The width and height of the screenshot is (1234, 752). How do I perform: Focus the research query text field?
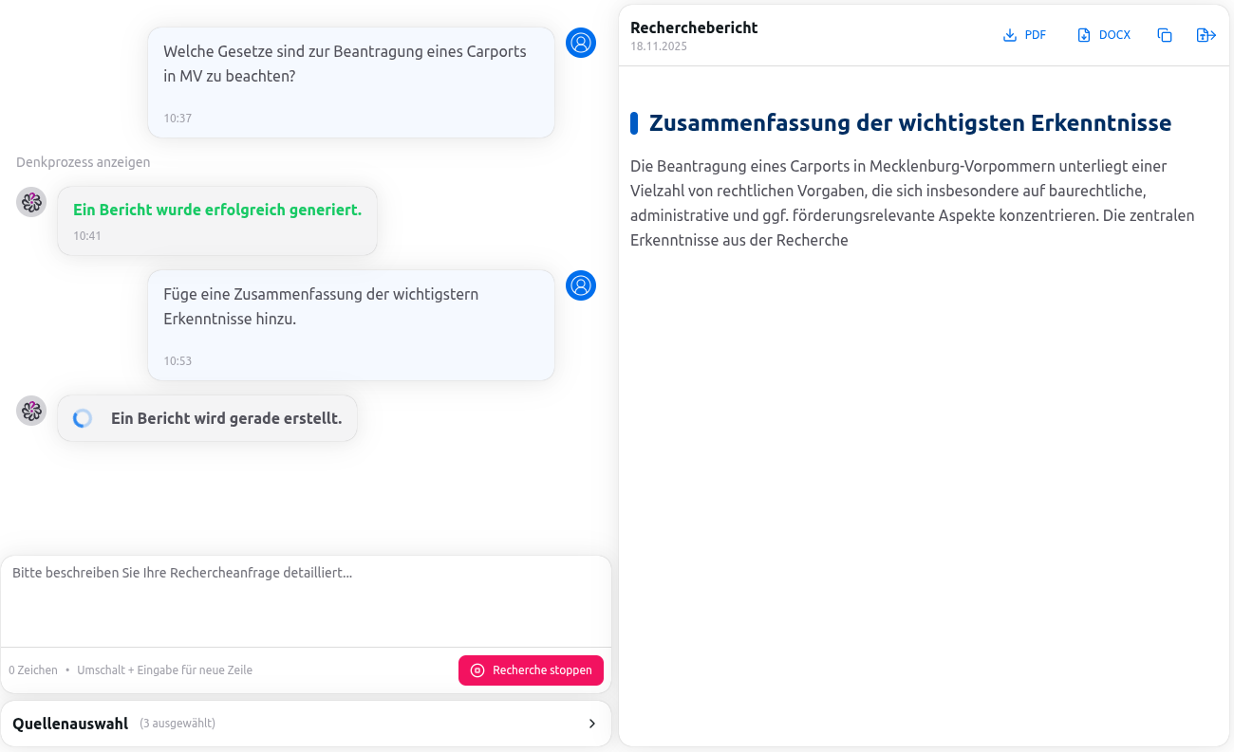click(306, 602)
